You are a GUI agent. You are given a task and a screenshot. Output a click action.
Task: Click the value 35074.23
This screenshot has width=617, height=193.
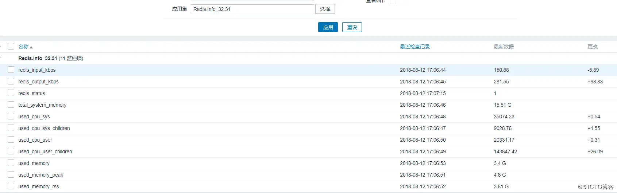(x=504, y=117)
